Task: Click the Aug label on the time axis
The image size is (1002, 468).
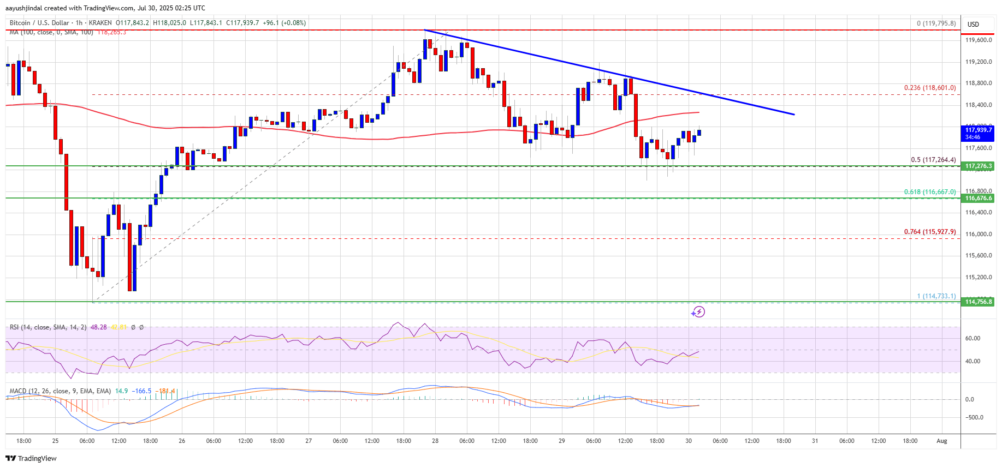Action: (942, 441)
